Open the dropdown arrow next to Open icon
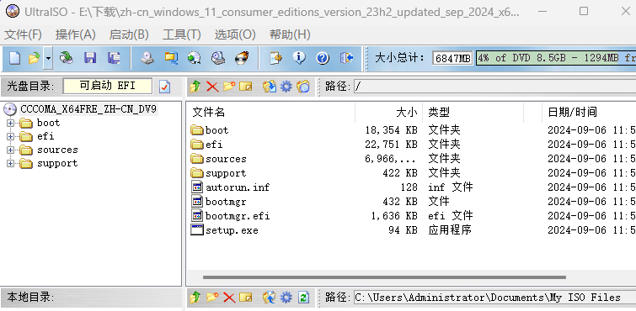This screenshot has width=636, height=311. (x=48, y=58)
